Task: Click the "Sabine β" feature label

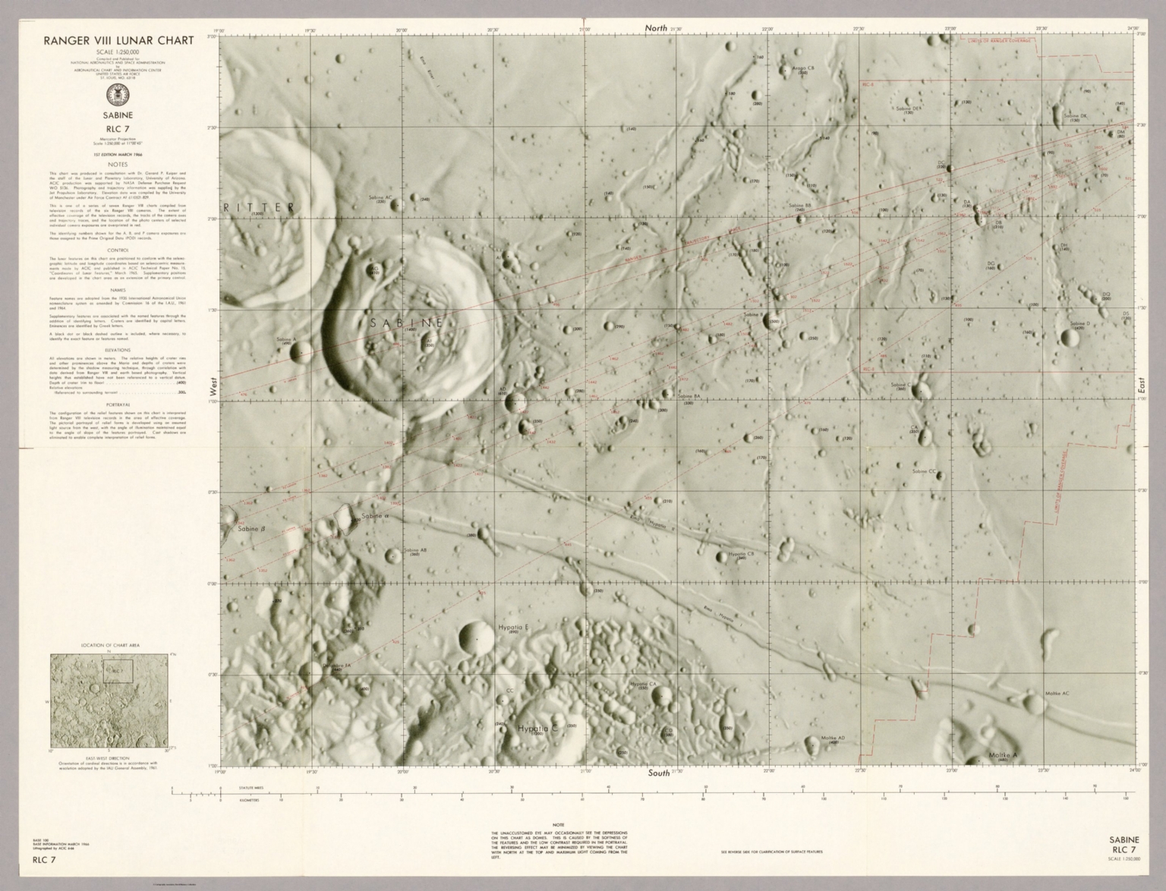Action: (x=252, y=528)
